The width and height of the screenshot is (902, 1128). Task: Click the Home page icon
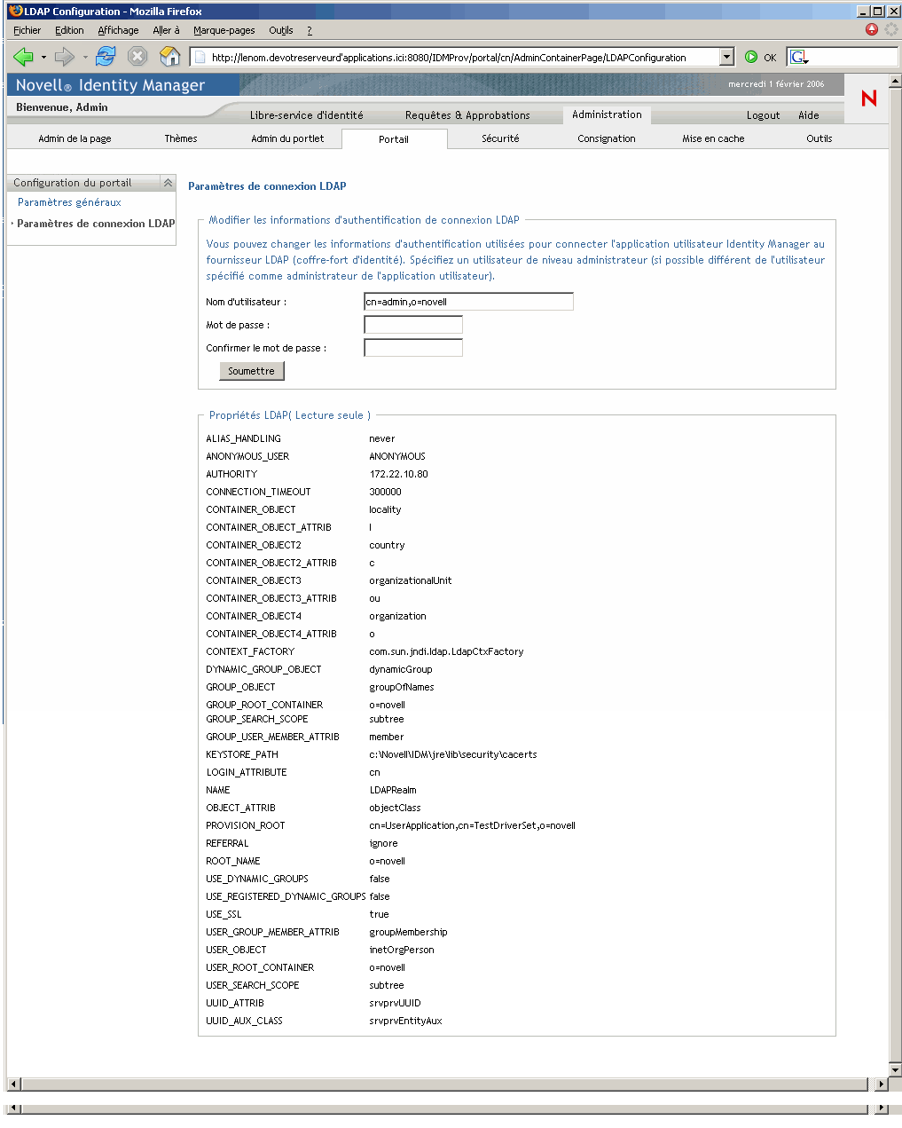coord(169,57)
